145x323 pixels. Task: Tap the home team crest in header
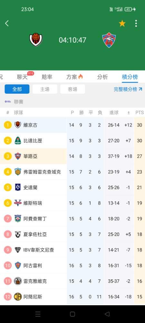click(x=36, y=40)
